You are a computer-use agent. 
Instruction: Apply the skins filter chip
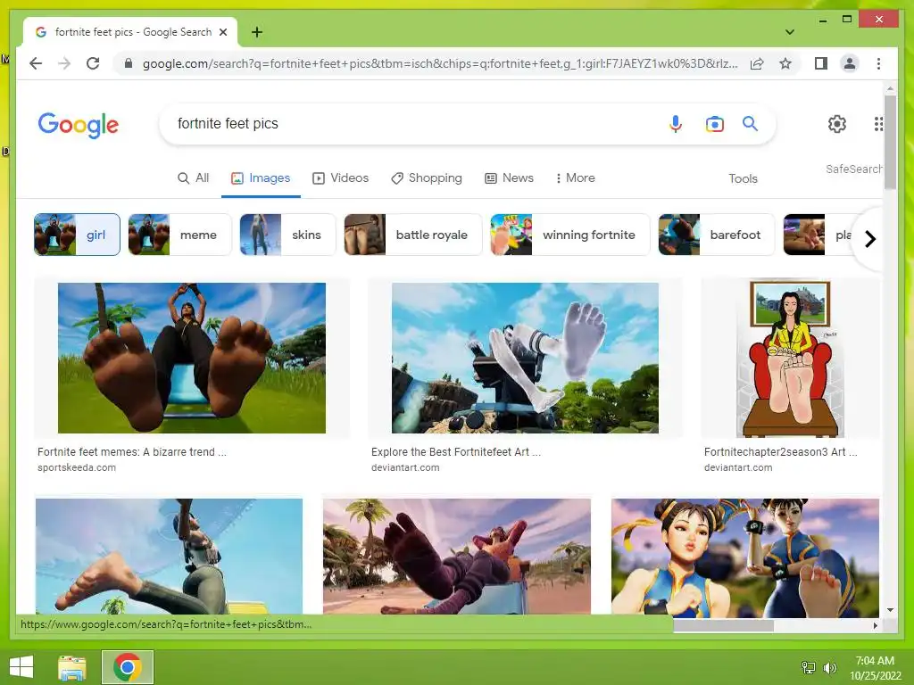pyautogui.click(x=287, y=235)
